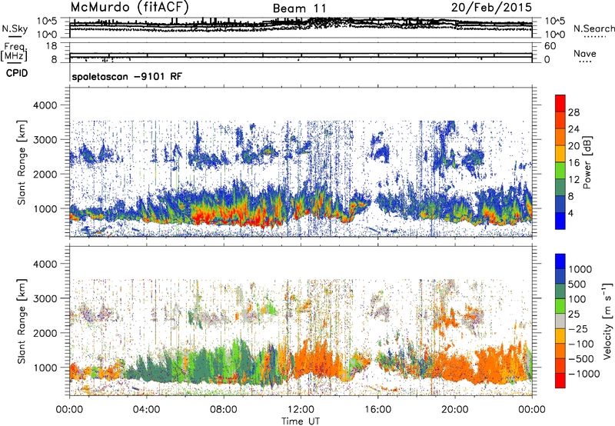Click the 'N.Search' legend label
This screenshot has width=615, height=426.
tap(593, 28)
